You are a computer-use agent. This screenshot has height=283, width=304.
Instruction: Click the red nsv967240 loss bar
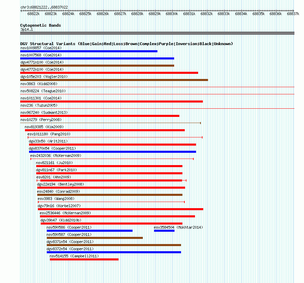pyautogui.click(x=100, y=116)
